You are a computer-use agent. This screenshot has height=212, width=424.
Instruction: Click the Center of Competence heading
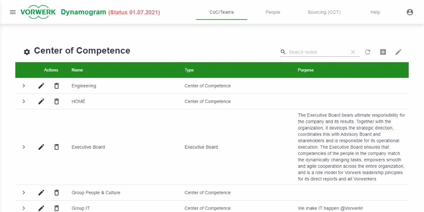pyautogui.click(x=82, y=50)
